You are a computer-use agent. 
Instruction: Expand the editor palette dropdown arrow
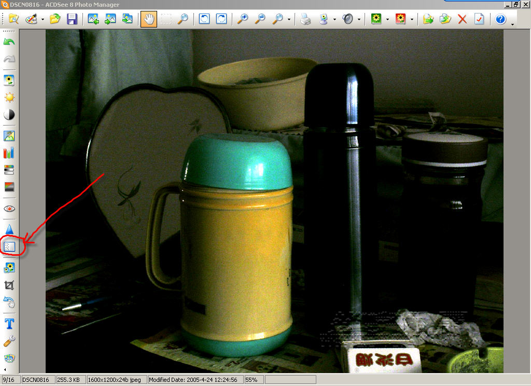(43, 20)
